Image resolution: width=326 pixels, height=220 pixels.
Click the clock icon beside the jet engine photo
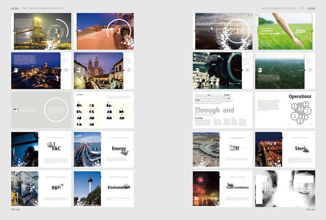tap(247, 70)
